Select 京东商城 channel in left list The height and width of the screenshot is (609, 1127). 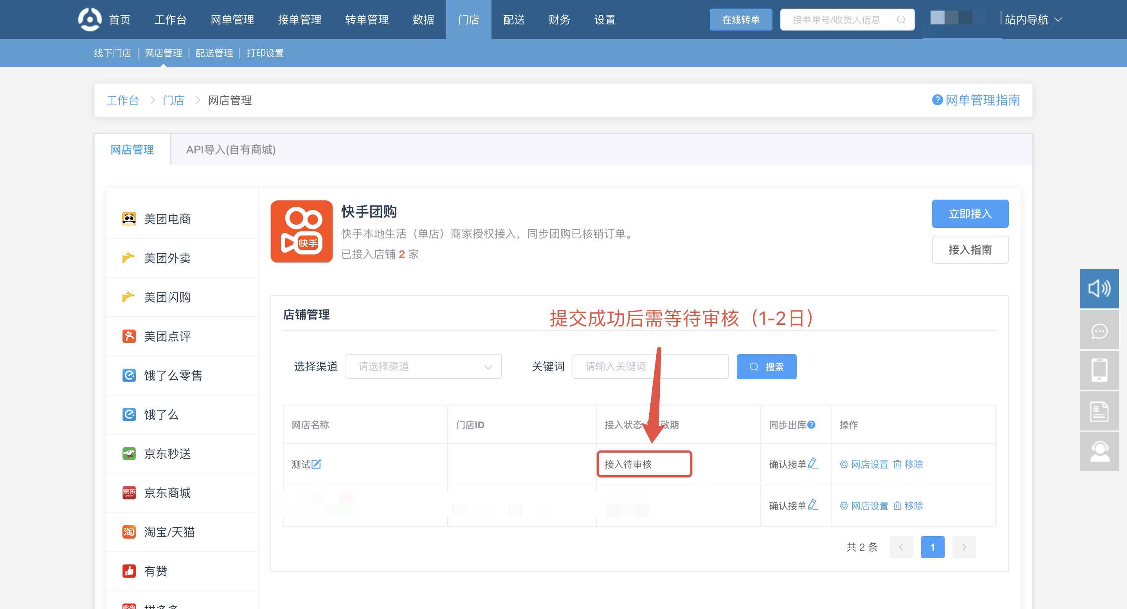pos(182,493)
